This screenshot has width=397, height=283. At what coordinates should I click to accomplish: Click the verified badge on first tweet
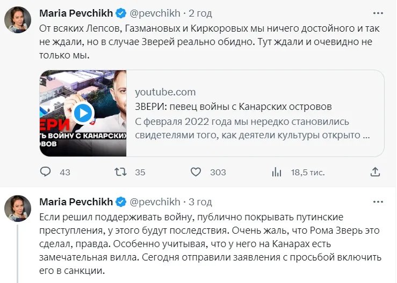coord(121,12)
